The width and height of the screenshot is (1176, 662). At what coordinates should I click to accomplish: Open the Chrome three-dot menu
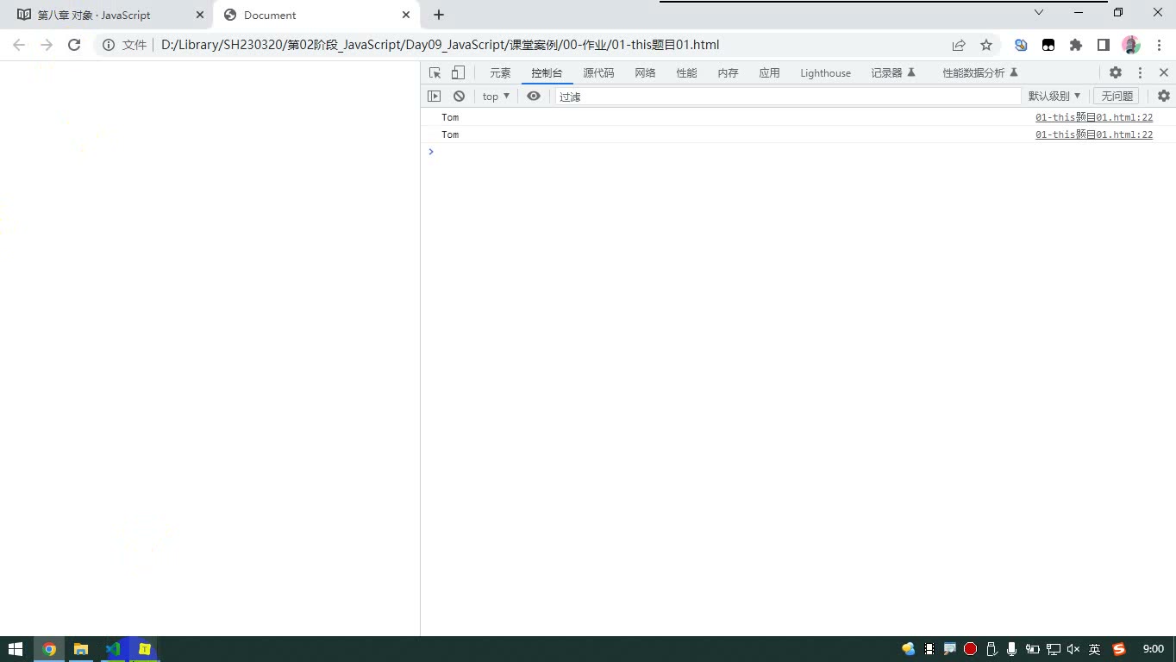pos(1158,45)
